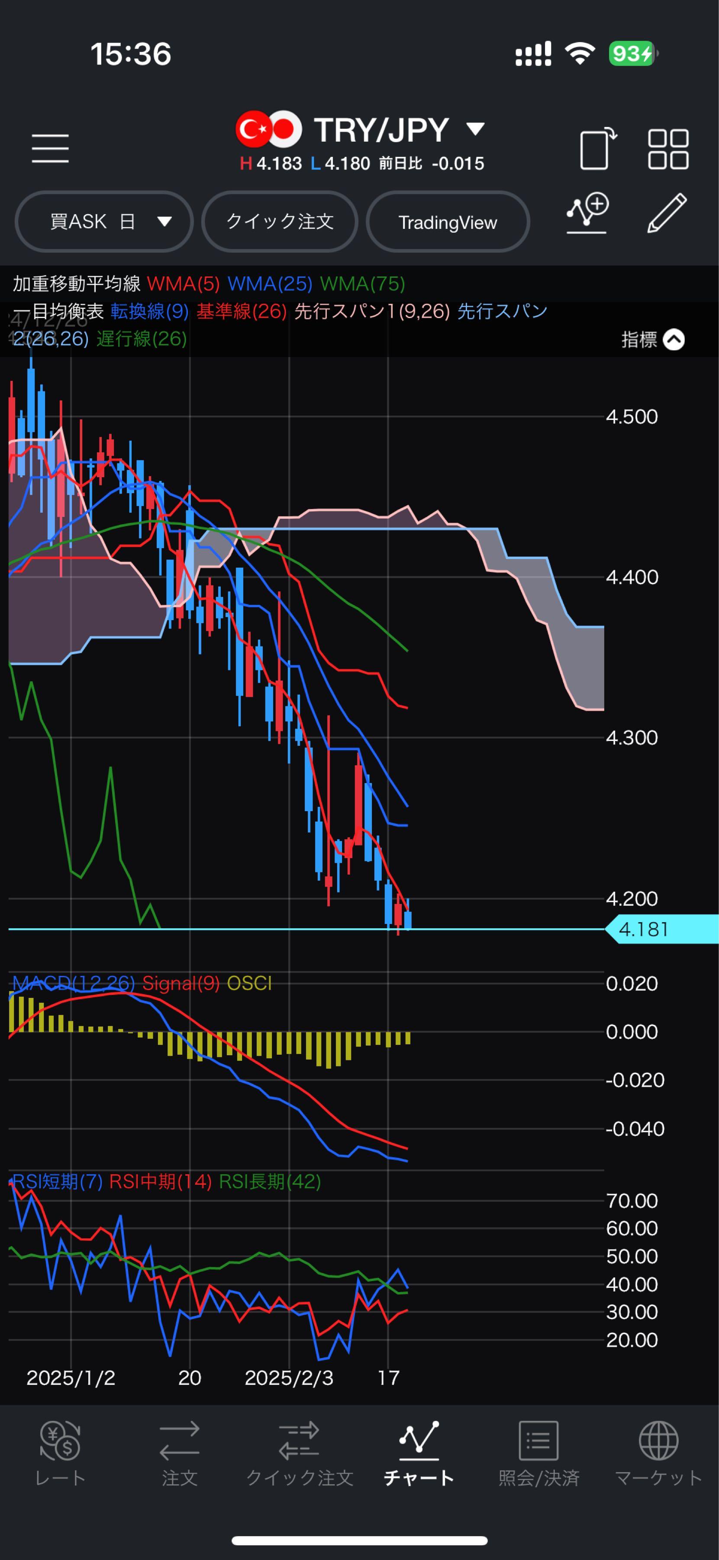
Task: Tap the Turkey-Japan flag pair icon
Action: tap(268, 129)
